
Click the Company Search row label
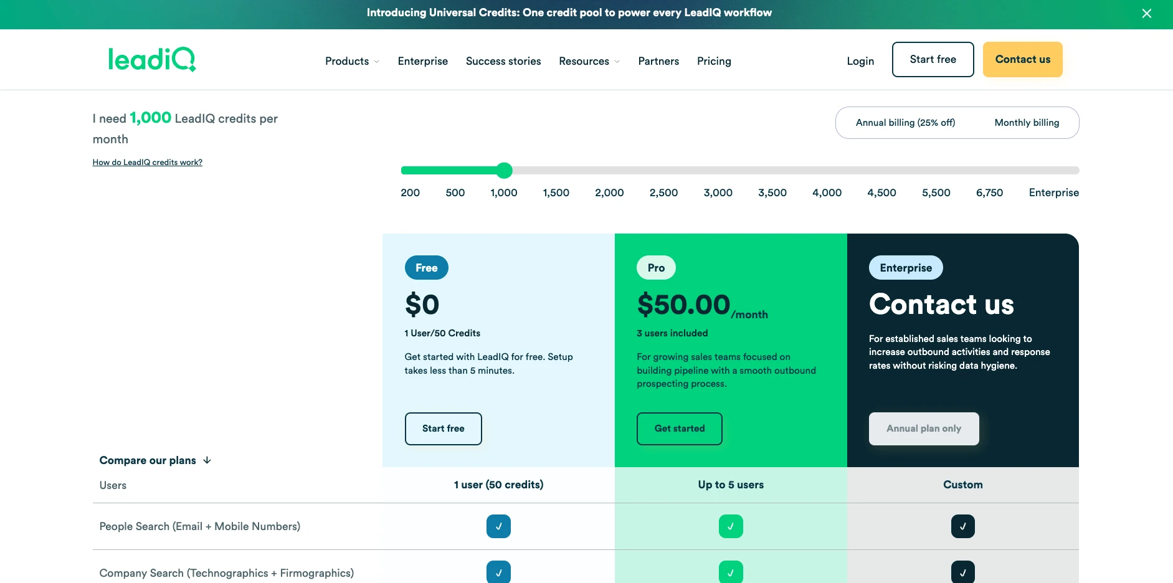(227, 573)
